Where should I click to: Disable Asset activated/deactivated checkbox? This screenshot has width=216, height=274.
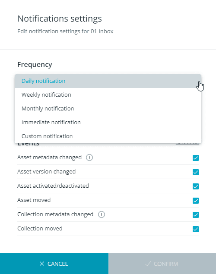pos(196,186)
